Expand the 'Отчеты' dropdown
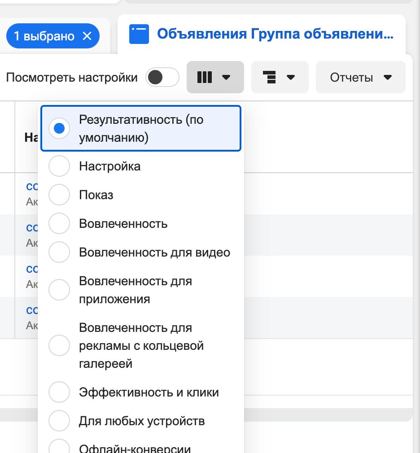Image resolution: width=420 pixels, height=453 pixels. point(360,78)
